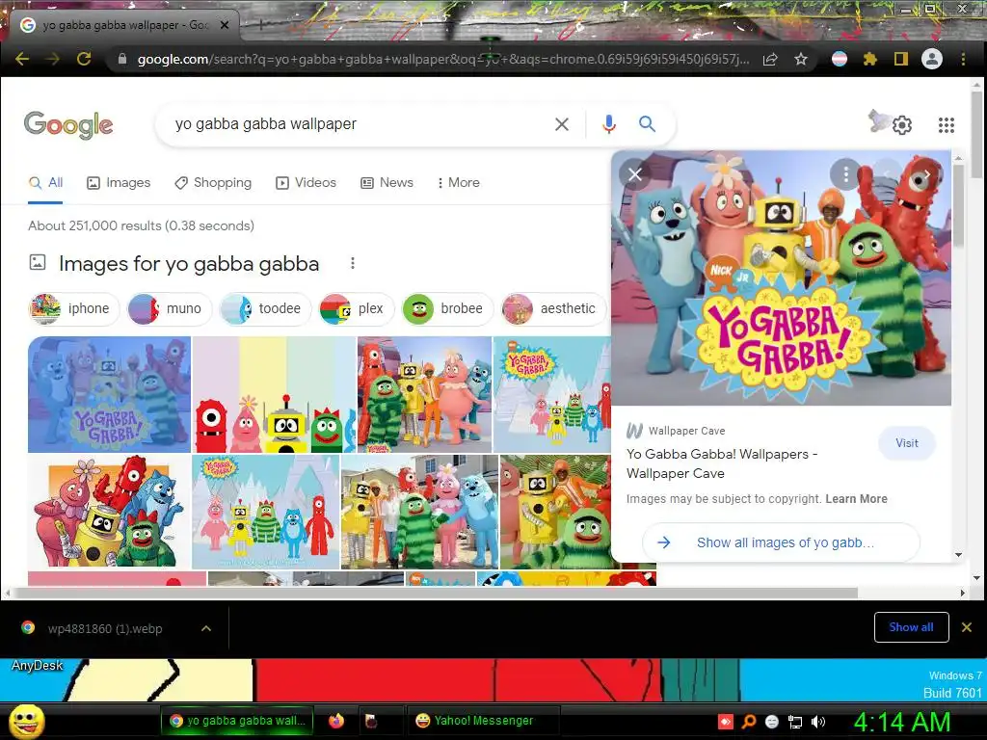This screenshot has width=987, height=740.
Task: Click the 4:14 AM taskbar clock
Action: pos(901,722)
